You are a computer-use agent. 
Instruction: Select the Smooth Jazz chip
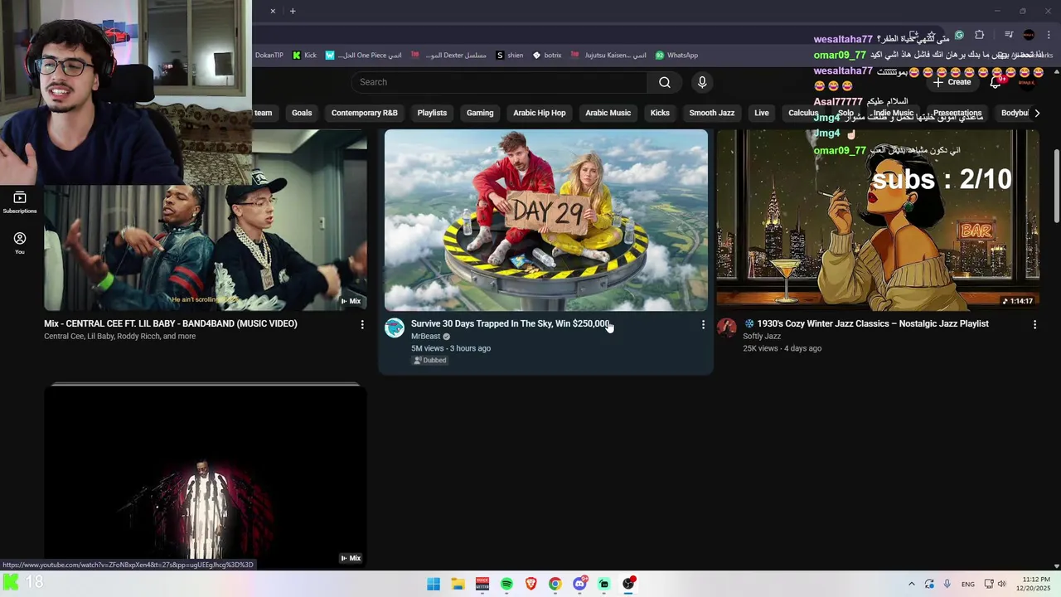[x=712, y=113]
